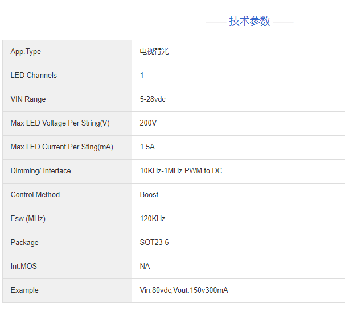Select the 1.5A value text
The height and width of the screenshot is (312, 345).
(147, 147)
